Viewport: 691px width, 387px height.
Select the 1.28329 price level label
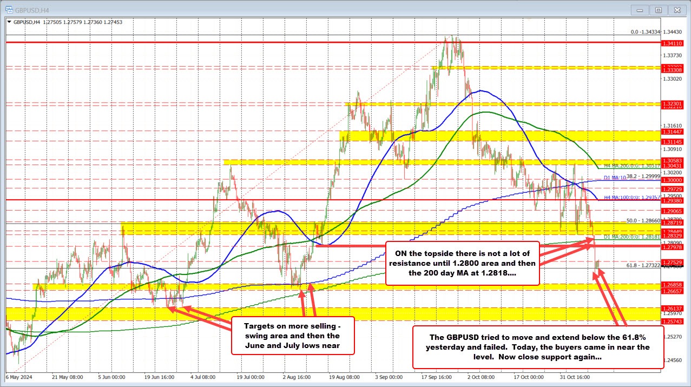coord(673,235)
